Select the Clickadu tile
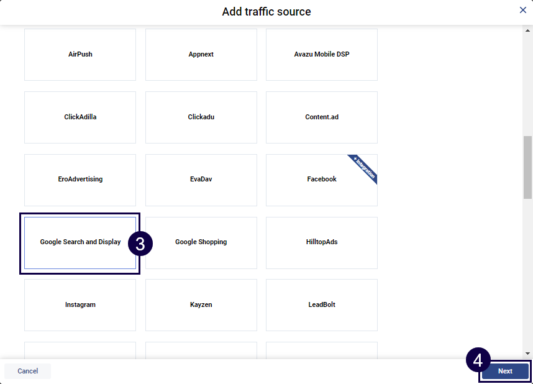The width and height of the screenshot is (533, 384). coord(201,117)
